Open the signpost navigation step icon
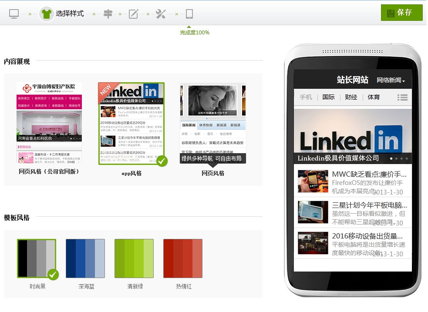 pyautogui.click(x=108, y=14)
